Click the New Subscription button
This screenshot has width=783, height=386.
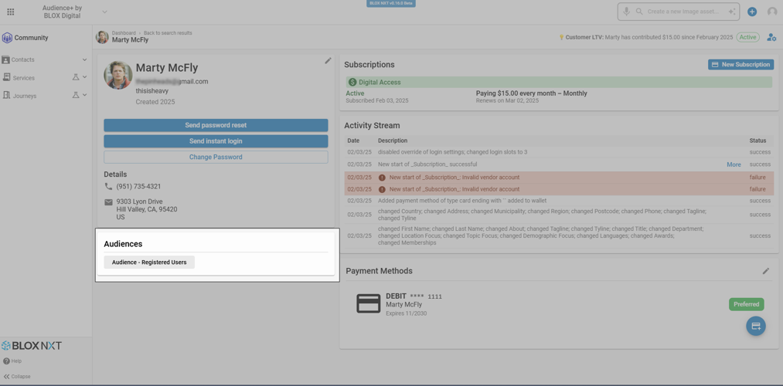coord(740,64)
